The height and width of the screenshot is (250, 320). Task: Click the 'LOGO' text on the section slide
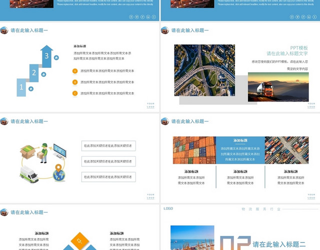(x=168, y=208)
